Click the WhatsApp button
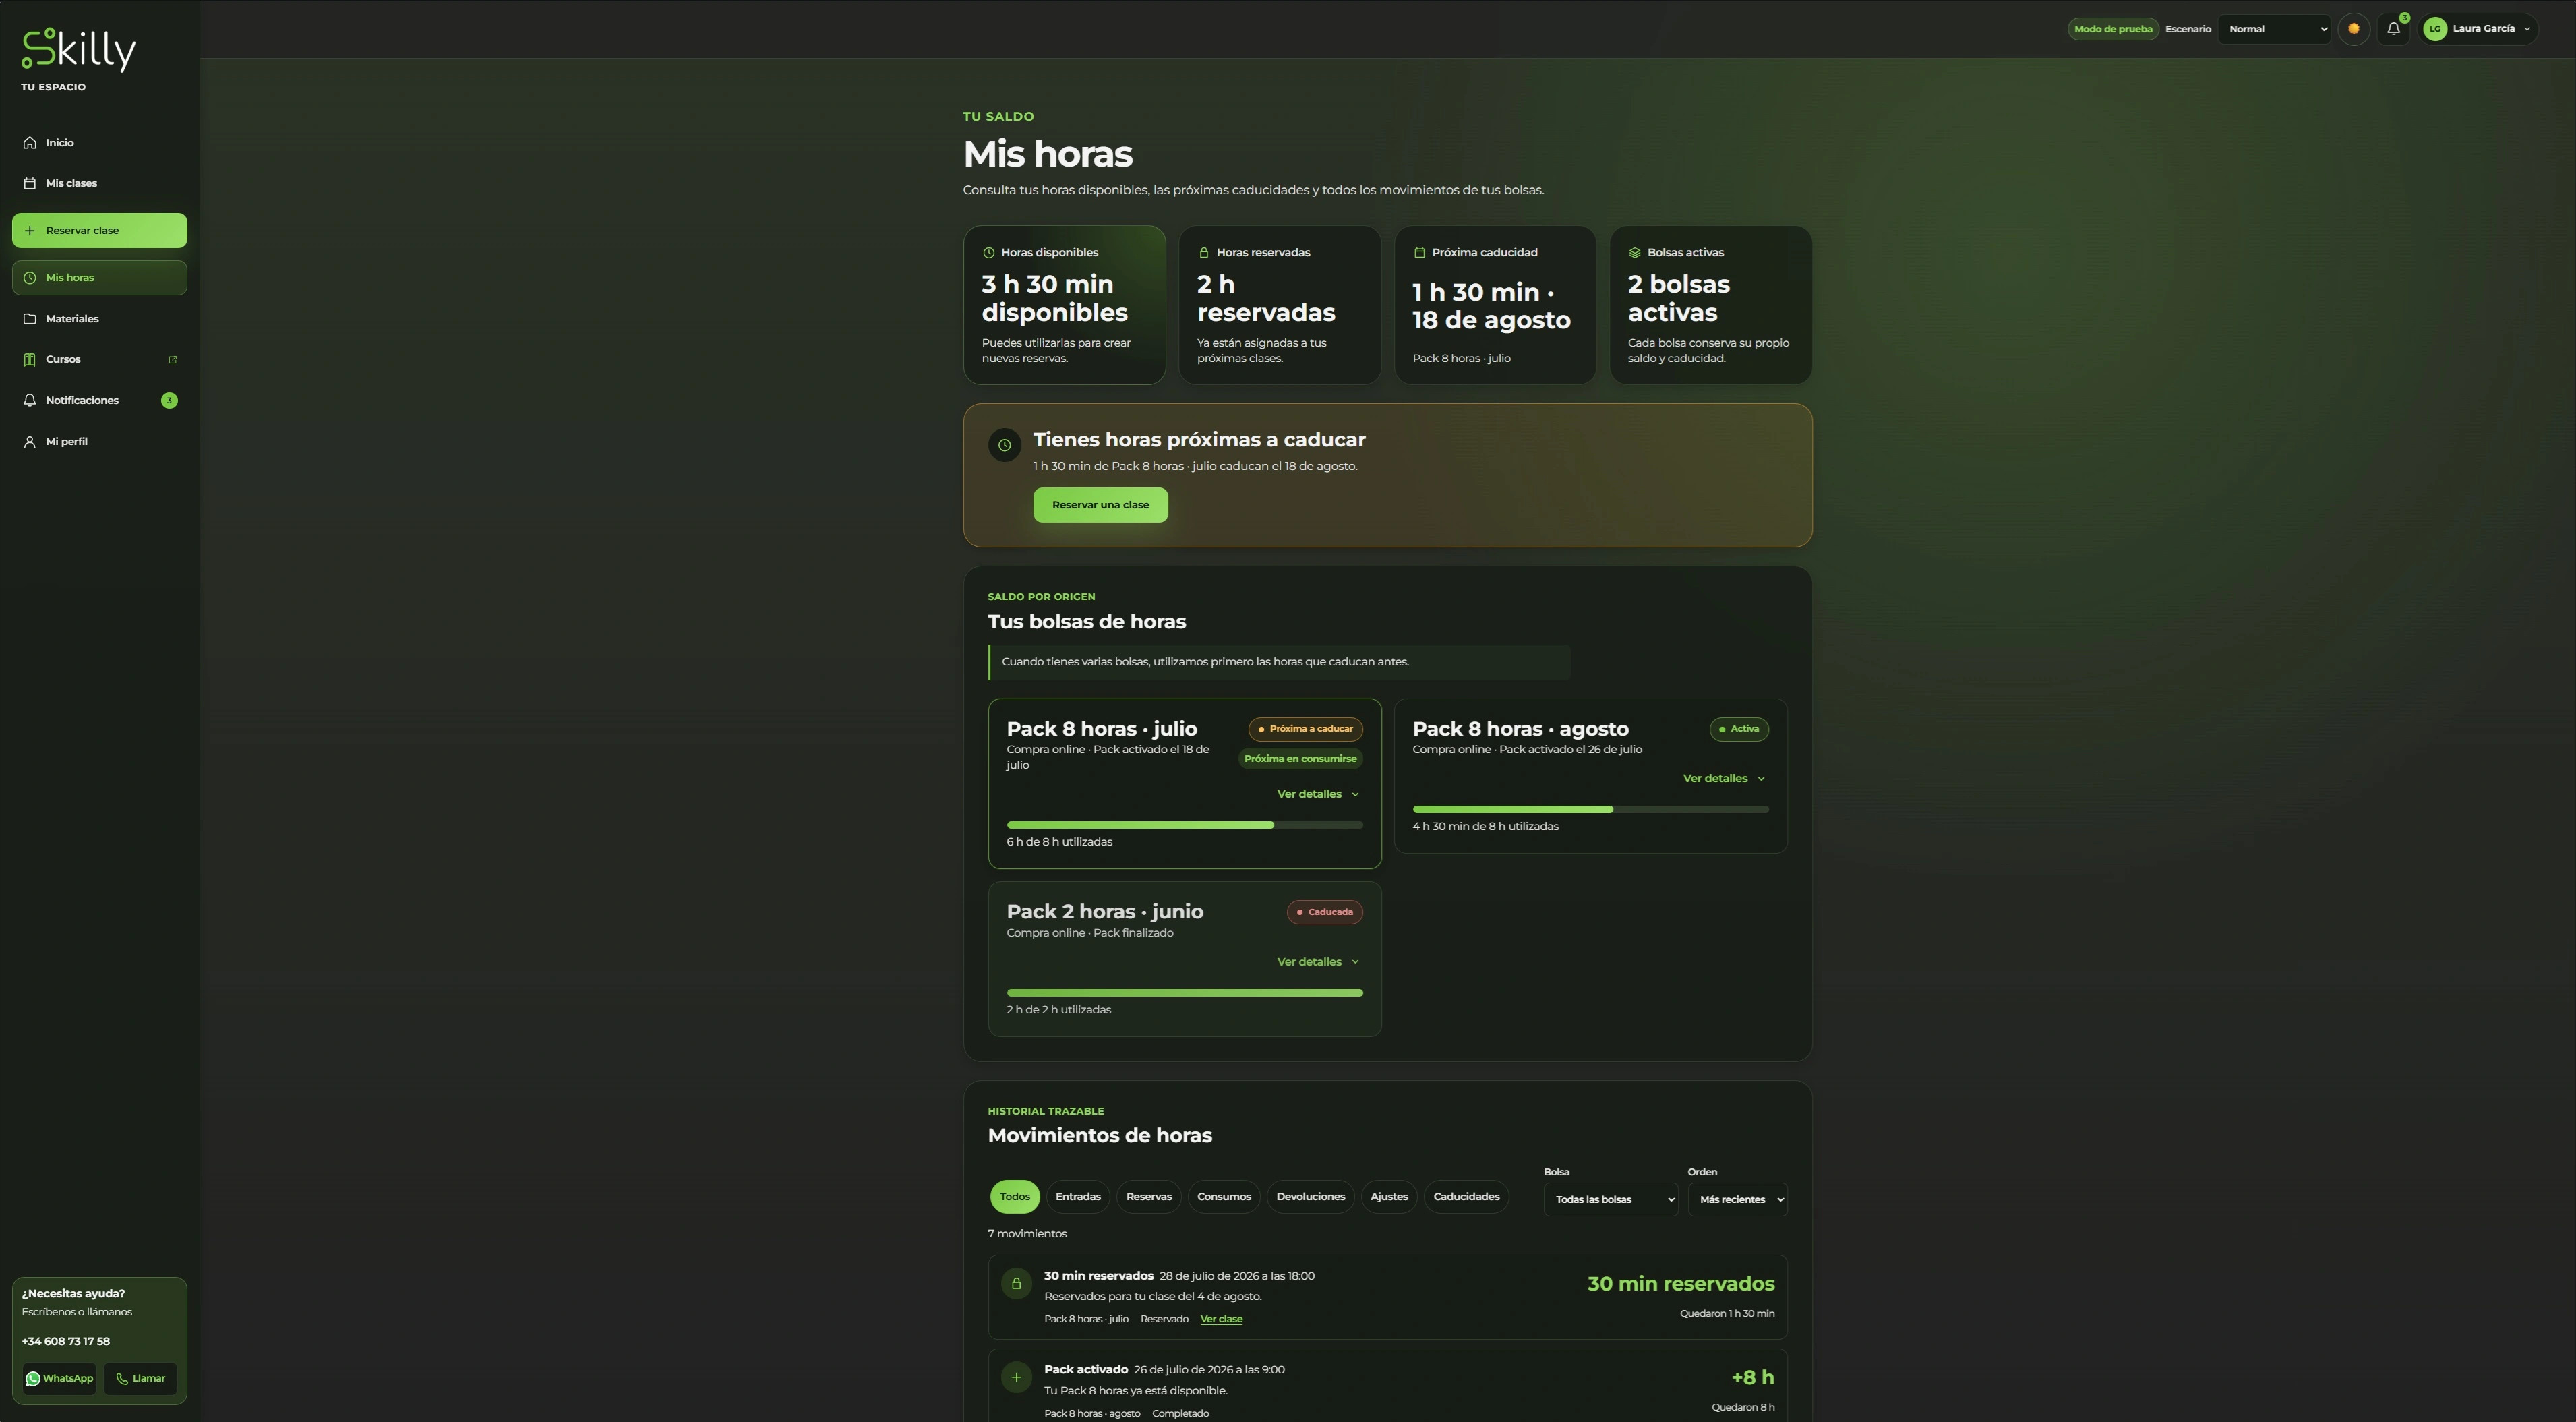 point(60,1379)
